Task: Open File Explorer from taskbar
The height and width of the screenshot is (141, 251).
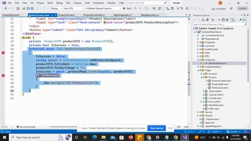Action: [104, 137]
